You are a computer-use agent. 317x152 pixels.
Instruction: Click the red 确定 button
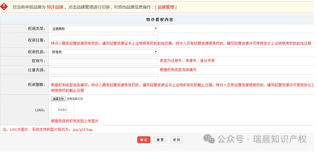[144, 140]
